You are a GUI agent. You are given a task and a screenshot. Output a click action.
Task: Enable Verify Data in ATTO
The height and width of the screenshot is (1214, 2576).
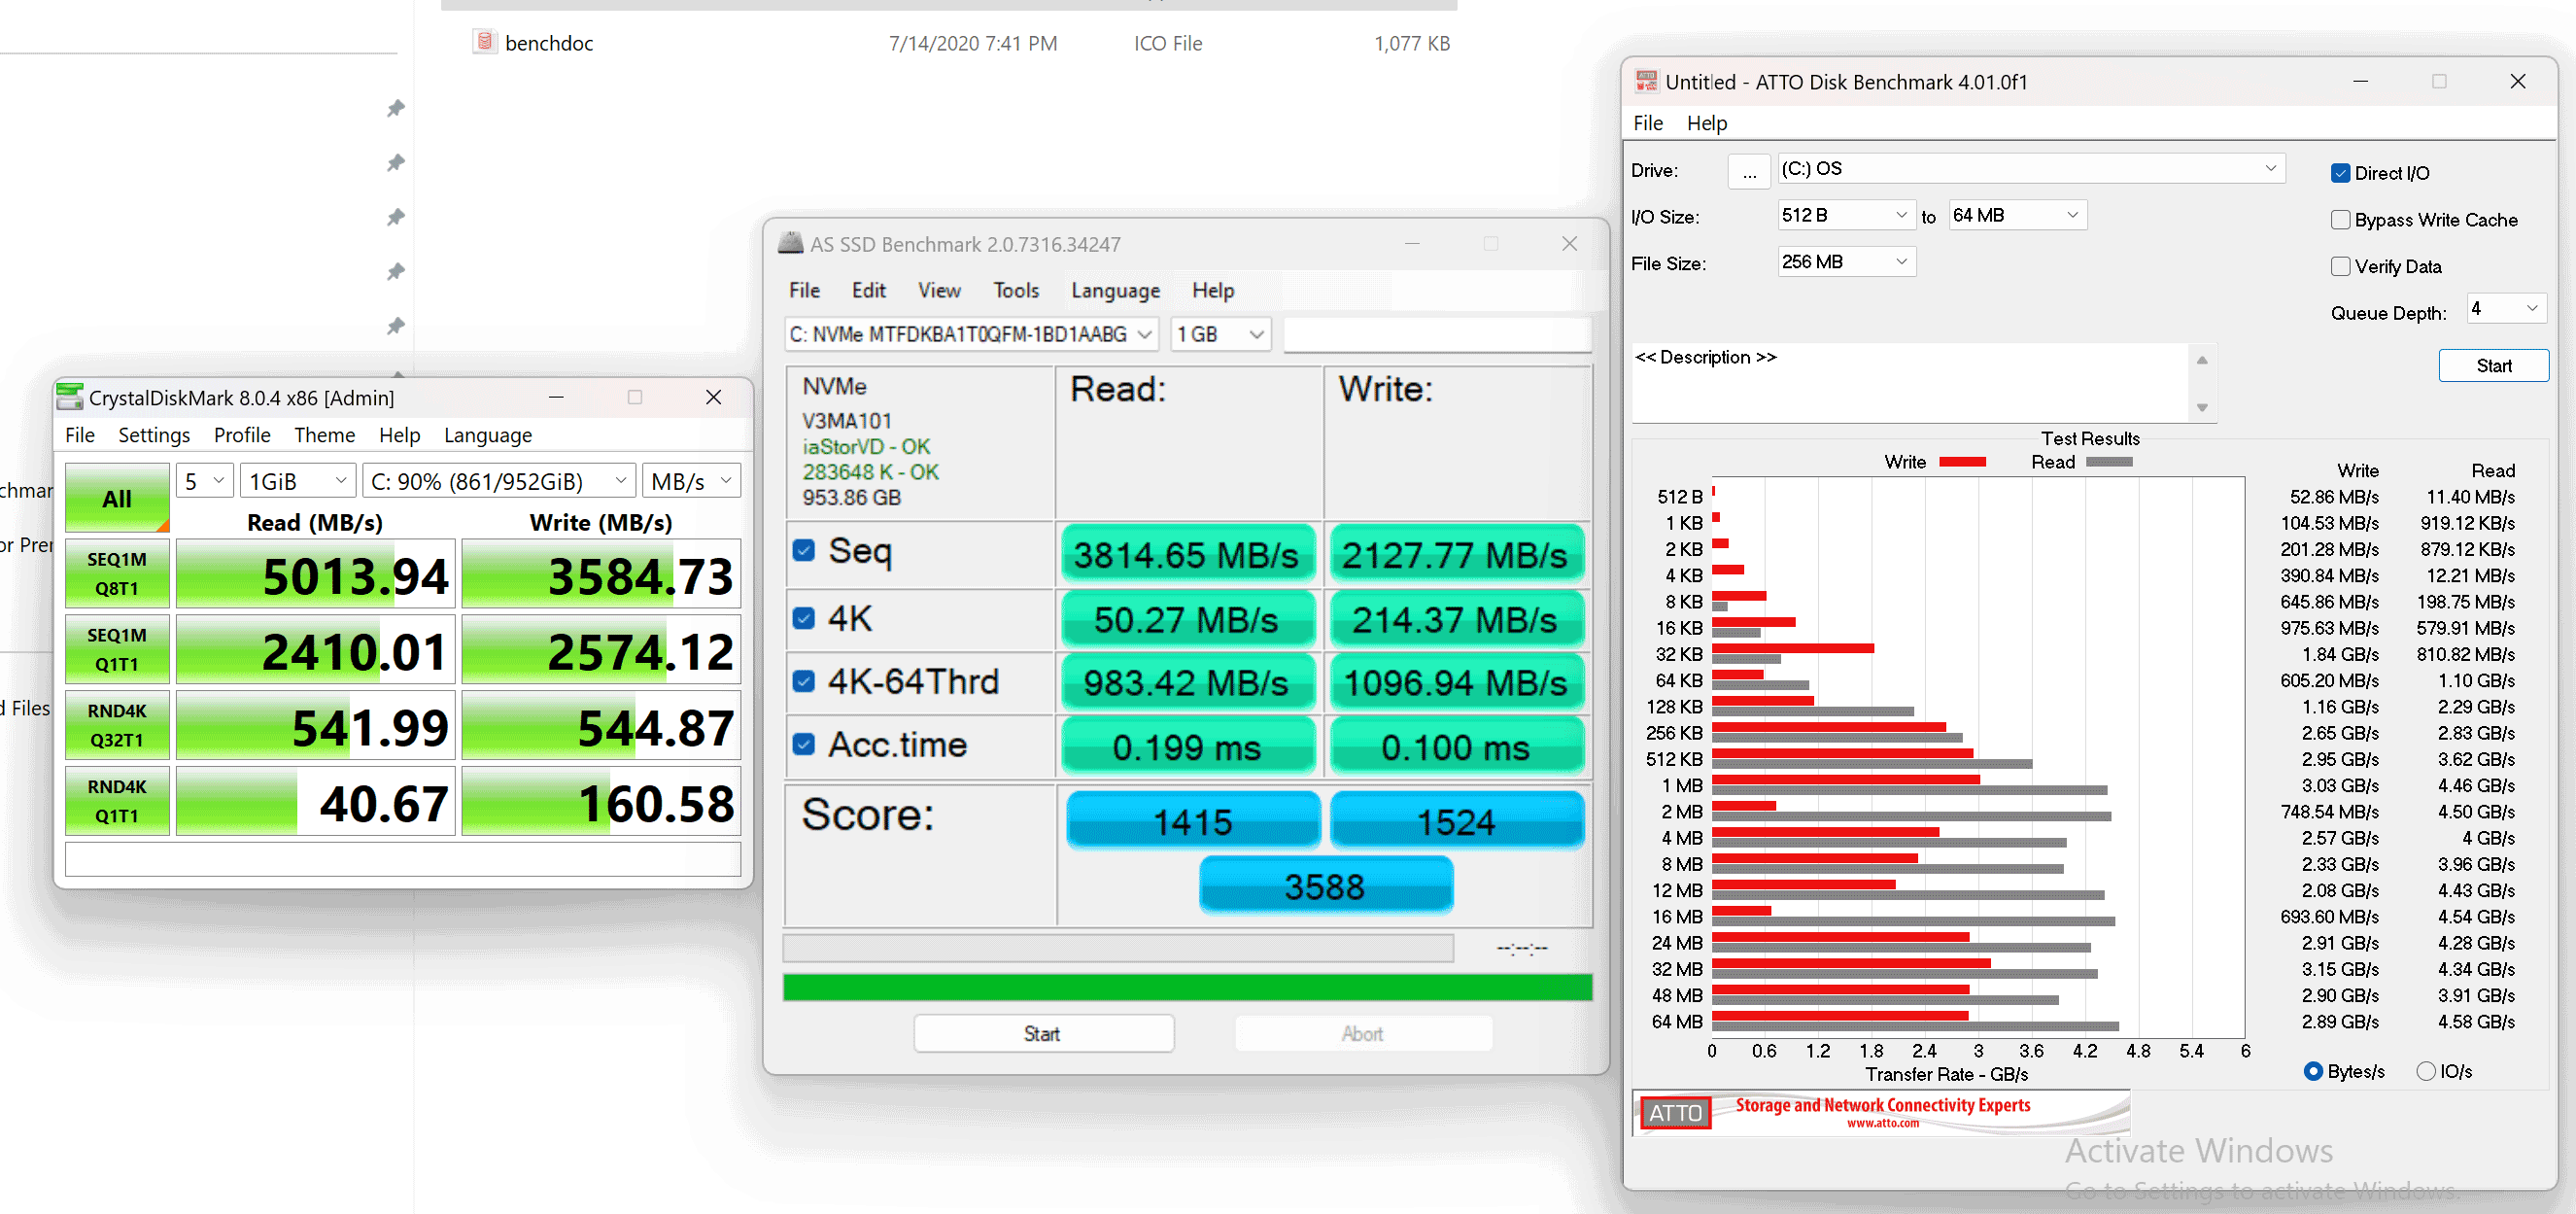[x=2340, y=266]
